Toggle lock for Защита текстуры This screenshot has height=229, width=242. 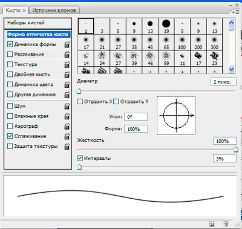point(67,147)
